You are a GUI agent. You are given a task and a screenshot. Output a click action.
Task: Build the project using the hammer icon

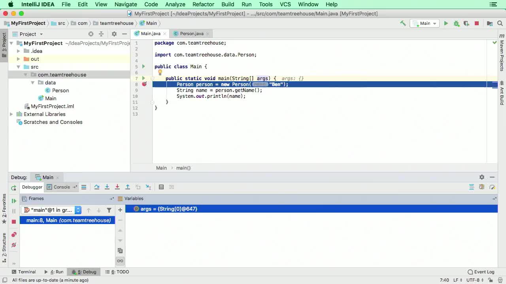(x=402, y=23)
